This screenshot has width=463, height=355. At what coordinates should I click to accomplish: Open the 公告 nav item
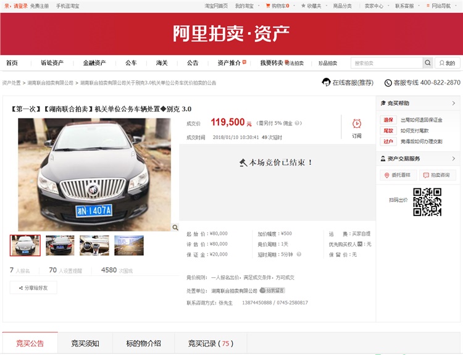193,63
